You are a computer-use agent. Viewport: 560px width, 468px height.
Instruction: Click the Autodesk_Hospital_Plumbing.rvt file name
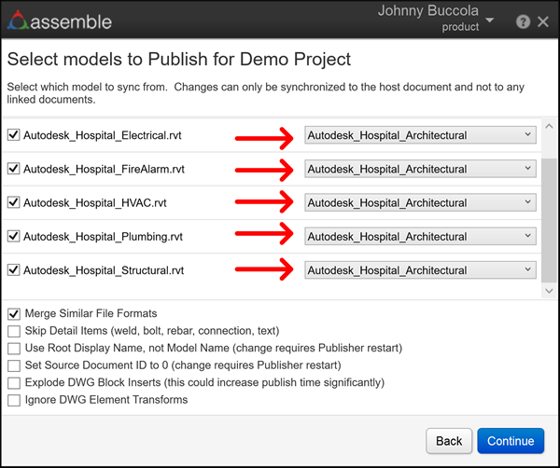(103, 237)
